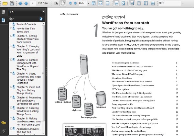
Task: Click the 'homepage.php' diagram label
Action: [x=89, y=117]
